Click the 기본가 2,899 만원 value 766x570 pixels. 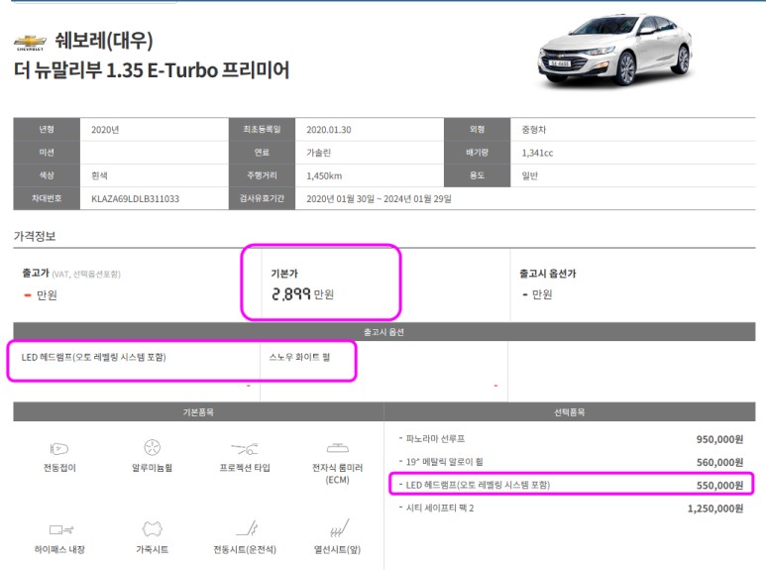coord(302,293)
